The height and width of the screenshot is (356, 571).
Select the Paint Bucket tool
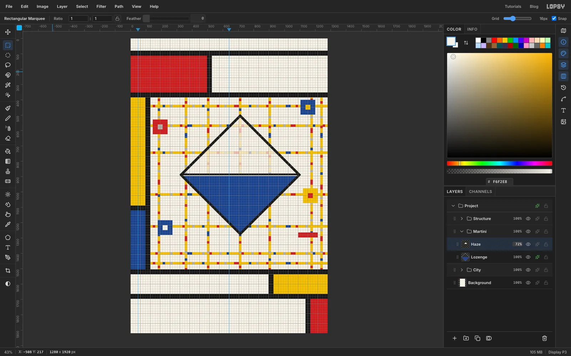(8, 151)
